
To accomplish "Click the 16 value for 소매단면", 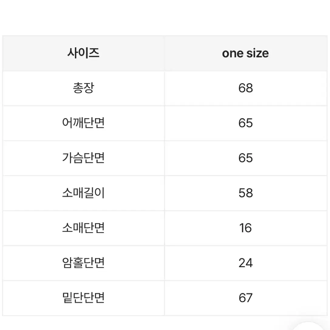I will [246, 228].
